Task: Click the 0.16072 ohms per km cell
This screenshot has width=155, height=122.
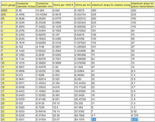Action: coord(83,11)
